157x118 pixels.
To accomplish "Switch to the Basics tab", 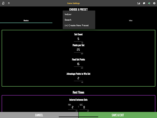I will pos(26,21).
